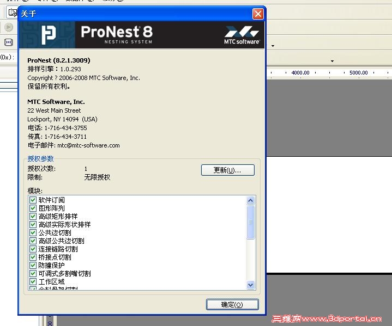Image resolution: width=392 pixels, height=326 pixels.
Task: Click the MTC software logo
Action: click(x=242, y=35)
